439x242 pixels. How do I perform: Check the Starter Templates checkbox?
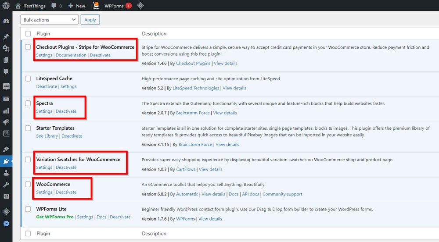point(28,128)
